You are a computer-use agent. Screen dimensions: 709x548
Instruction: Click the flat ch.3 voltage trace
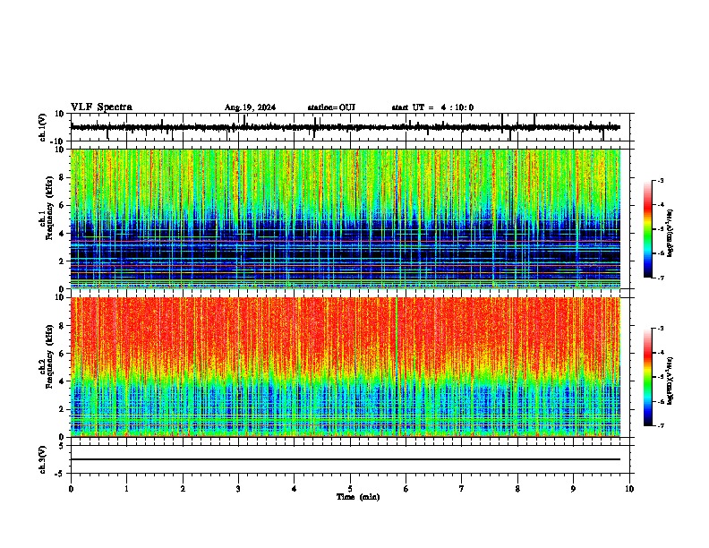pyautogui.click(x=346, y=459)
